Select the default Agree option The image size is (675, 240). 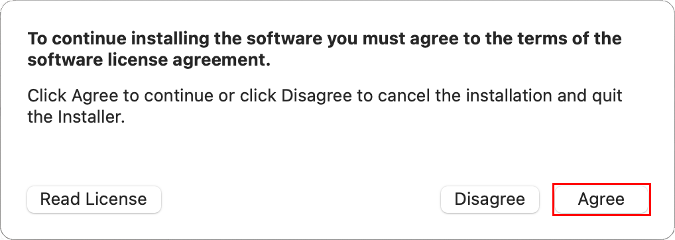pyautogui.click(x=601, y=199)
